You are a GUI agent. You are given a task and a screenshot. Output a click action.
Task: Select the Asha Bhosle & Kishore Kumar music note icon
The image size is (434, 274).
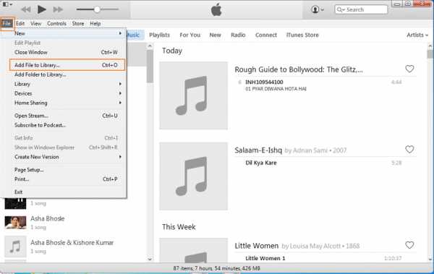coord(15,247)
